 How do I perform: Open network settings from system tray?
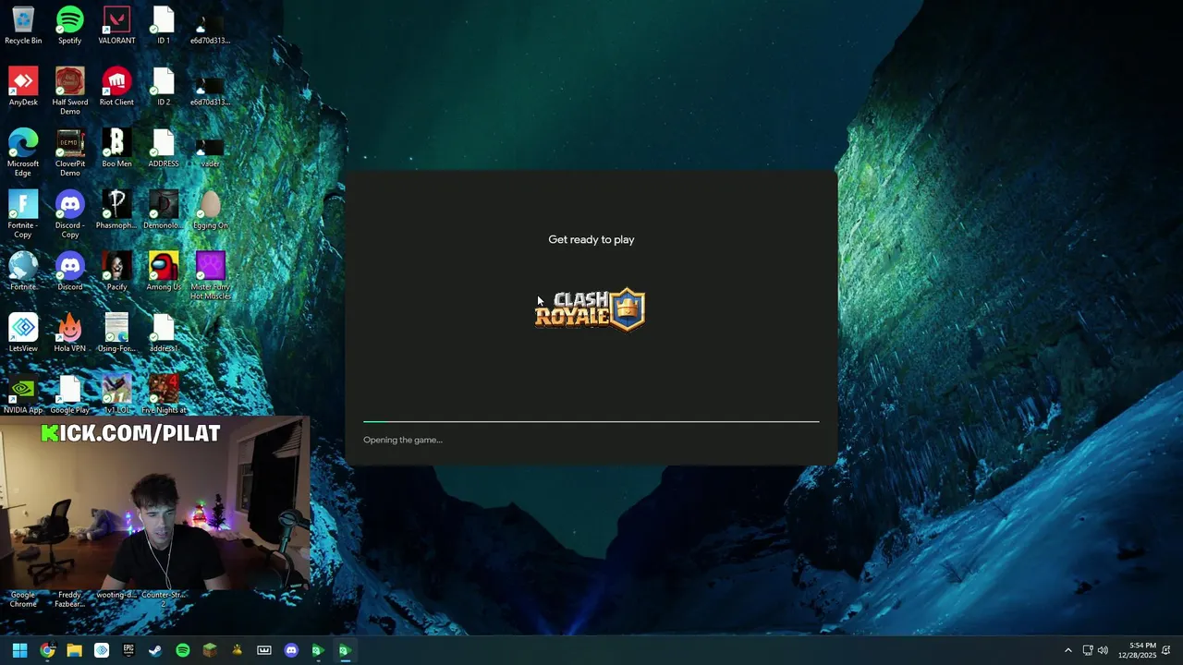pos(1088,650)
